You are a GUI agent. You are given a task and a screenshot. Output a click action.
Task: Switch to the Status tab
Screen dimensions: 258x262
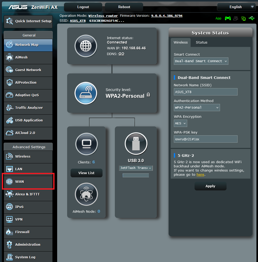[x=201, y=42]
